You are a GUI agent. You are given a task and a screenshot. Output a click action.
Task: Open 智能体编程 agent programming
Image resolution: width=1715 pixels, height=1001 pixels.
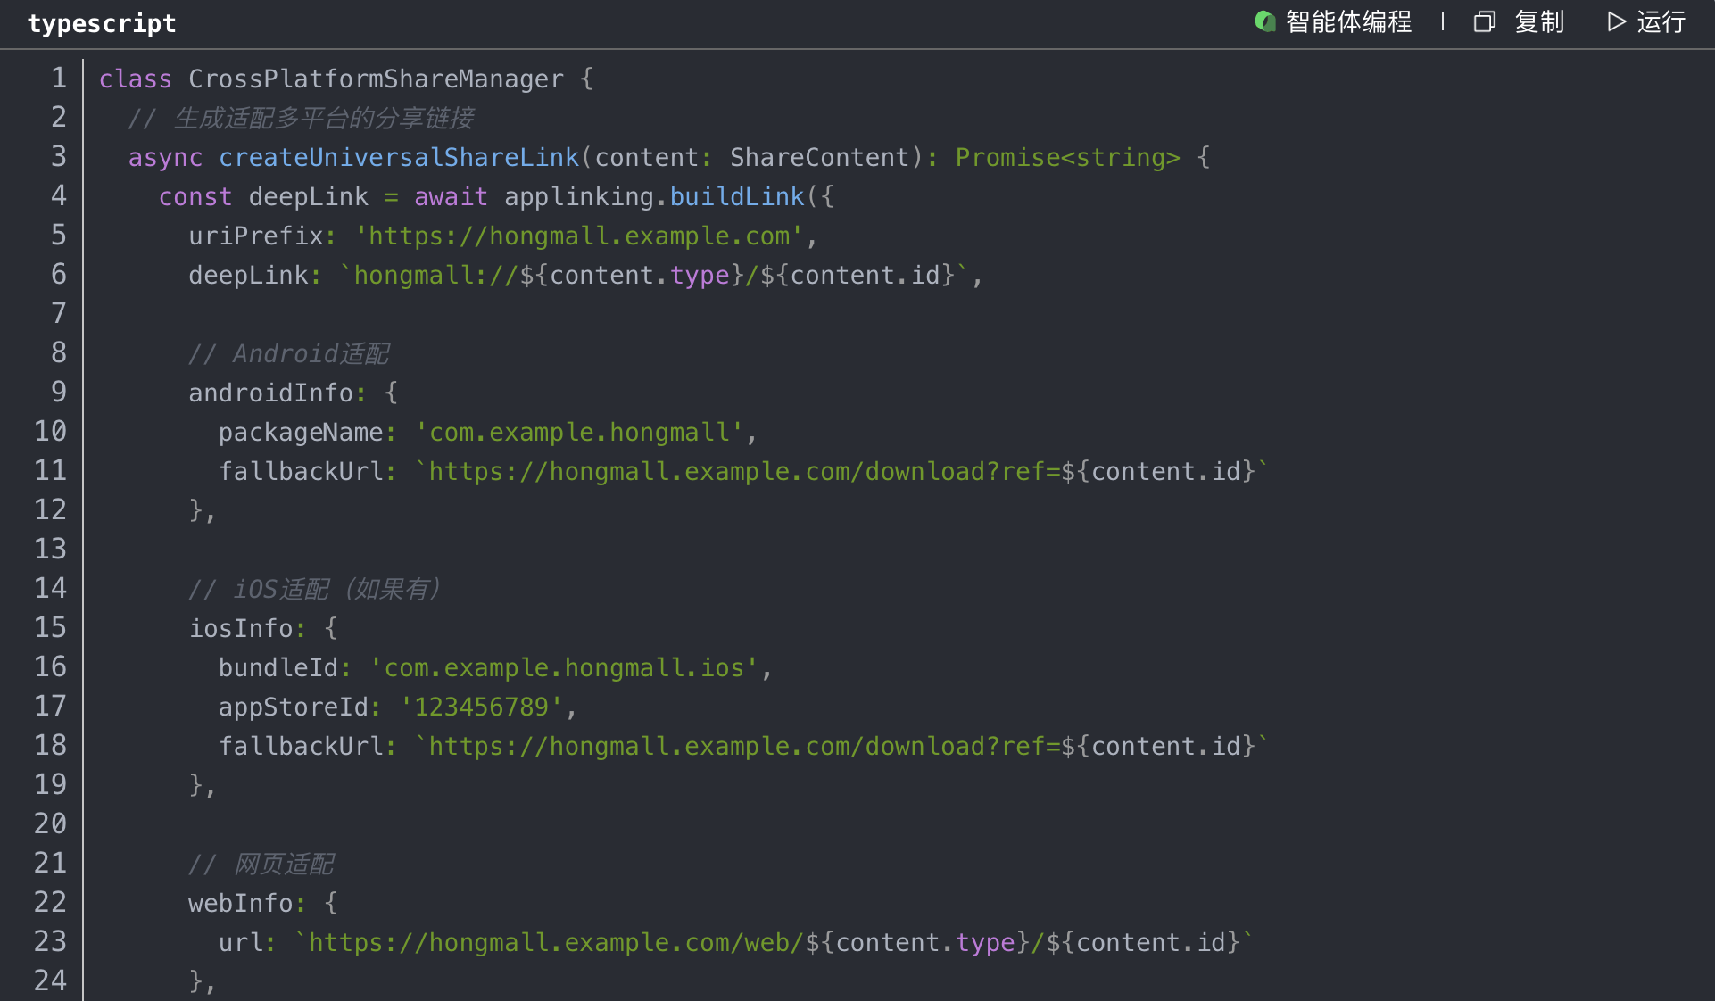pyautogui.click(x=1348, y=21)
